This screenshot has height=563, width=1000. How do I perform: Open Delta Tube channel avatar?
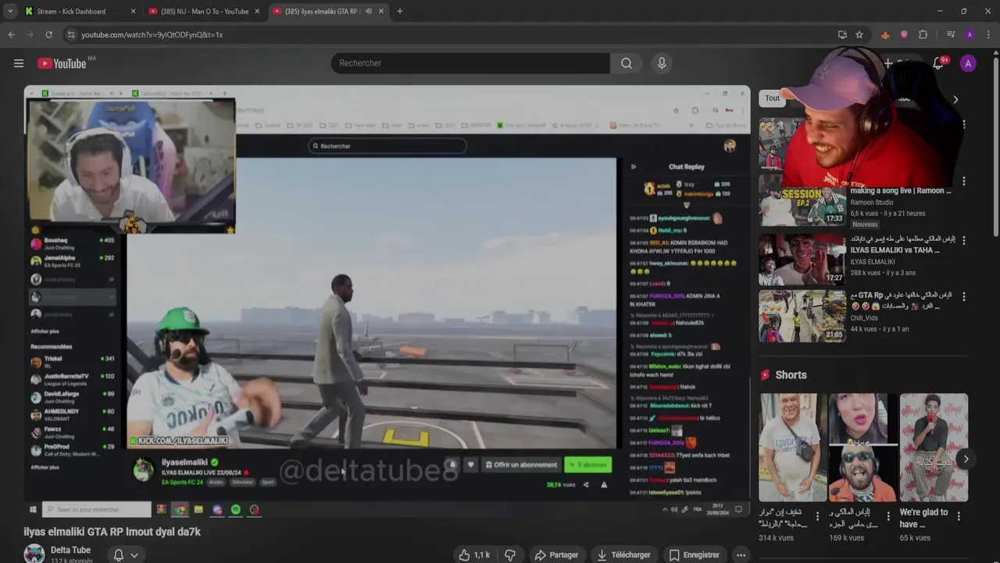34,554
